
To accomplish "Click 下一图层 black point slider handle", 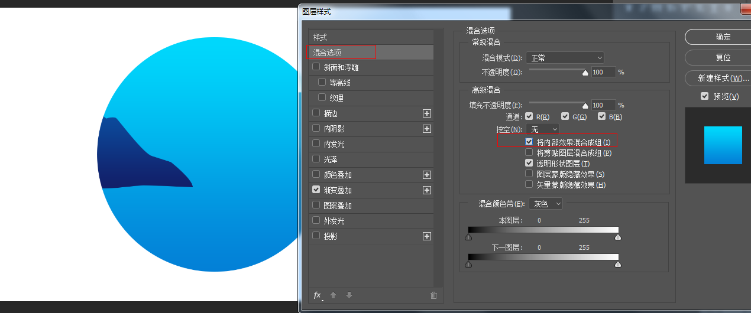I will point(468,265).
